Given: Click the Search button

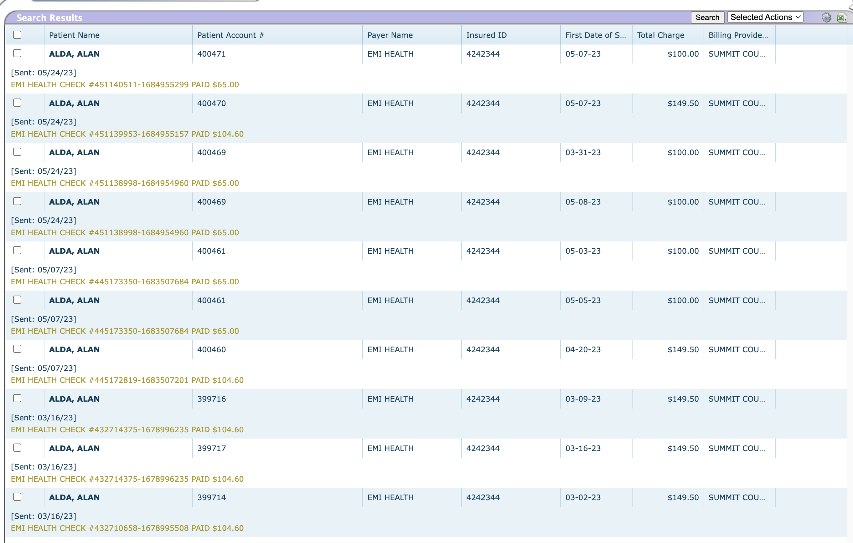Looking at the screenshot, I should point(707,17).
